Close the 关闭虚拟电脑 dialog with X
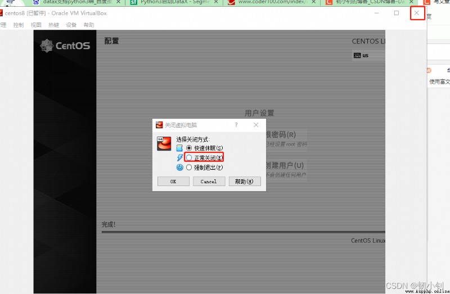 (x=256, y=125)
